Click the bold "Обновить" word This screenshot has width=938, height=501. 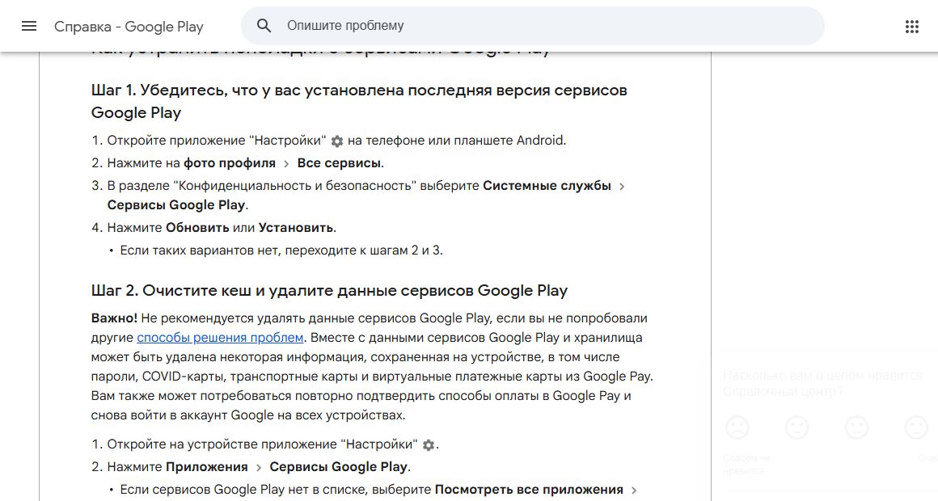click(197, 227)
